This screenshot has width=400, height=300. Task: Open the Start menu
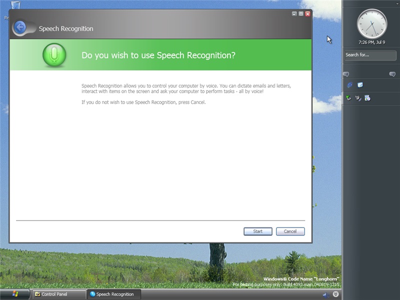coord(15,294)
